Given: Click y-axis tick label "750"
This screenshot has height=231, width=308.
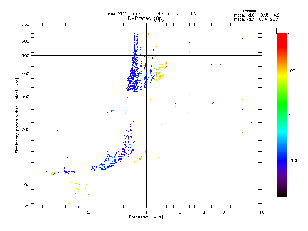Looking at the screenshot, I should (25, 24).
